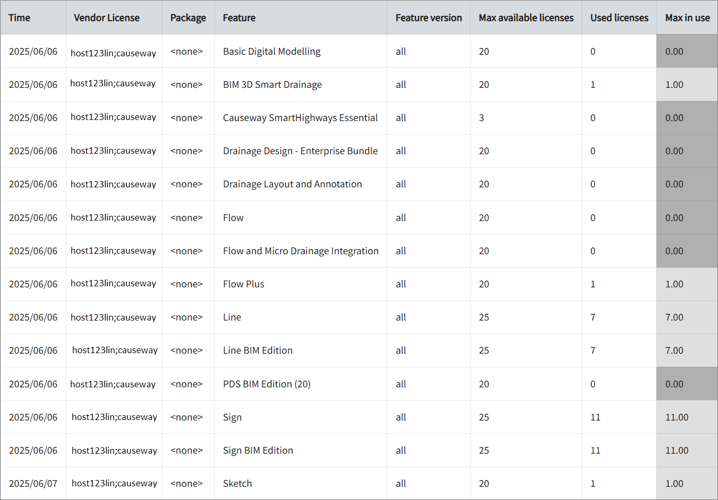Click the Feature column header

pos(239,17)
